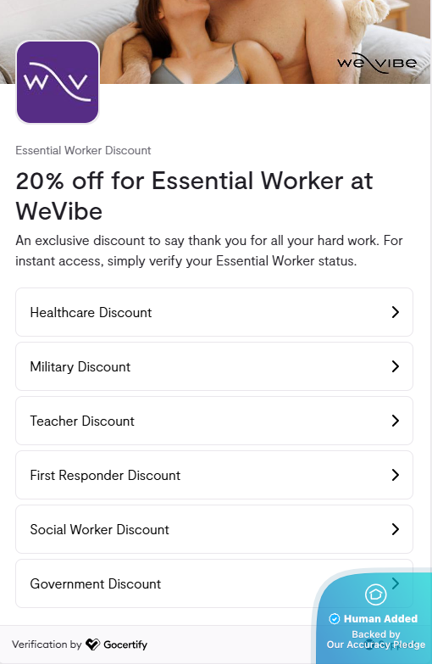Click the Our Accuracy Pledge text
The height and width of the screenshot is (664, 432).
pyautogui.click(x=376, y=644)
